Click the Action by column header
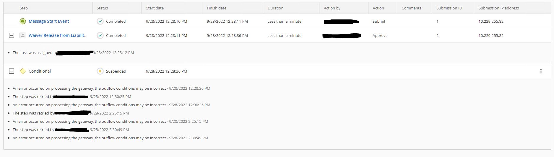 [x=332, y=8]
